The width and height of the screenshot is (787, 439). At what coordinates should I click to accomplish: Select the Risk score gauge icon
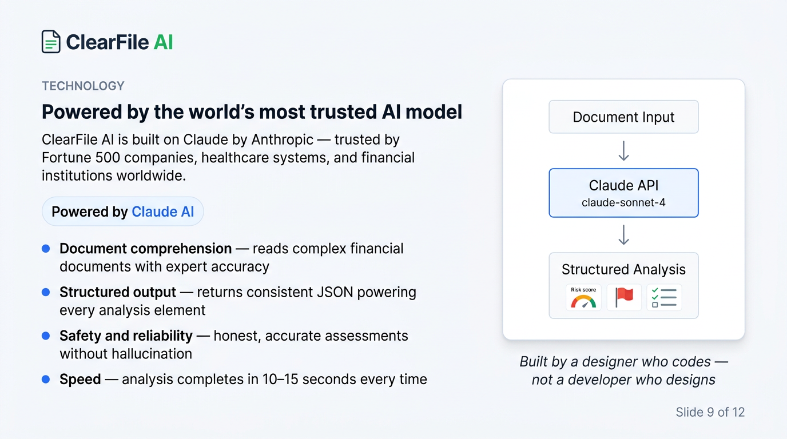tap(583, 297)
